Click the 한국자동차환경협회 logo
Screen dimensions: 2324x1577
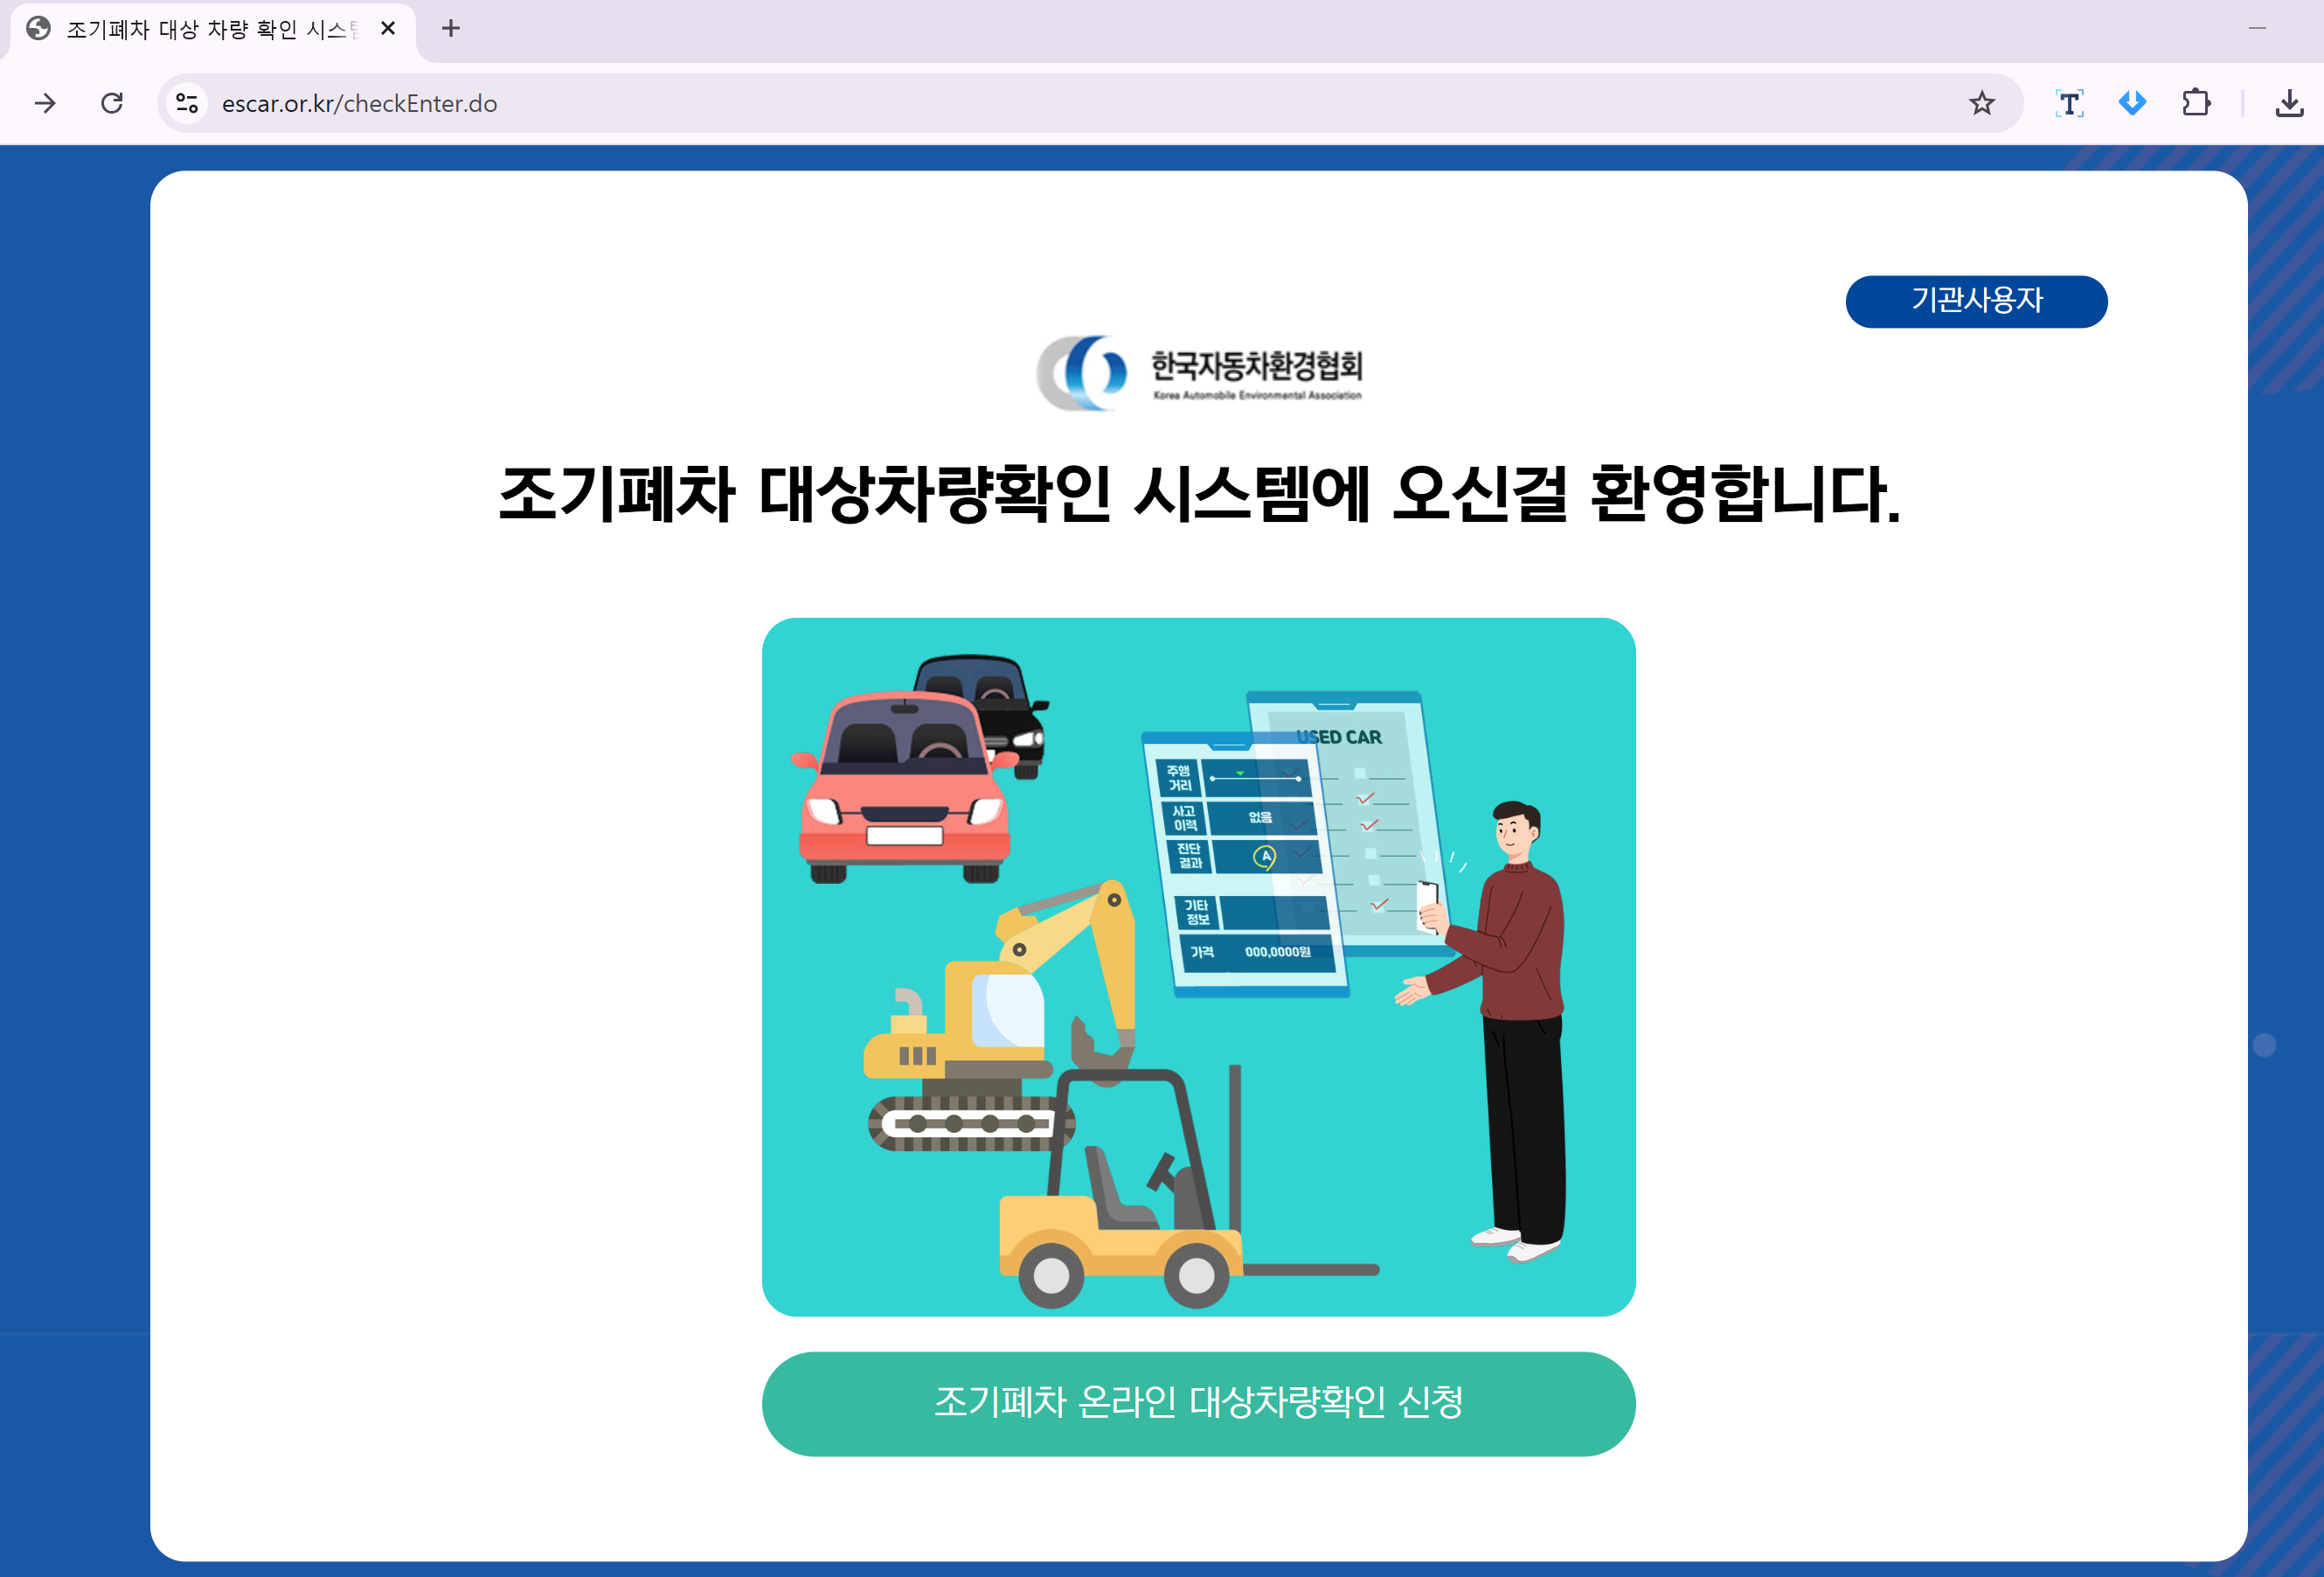tap(1198, 373)
